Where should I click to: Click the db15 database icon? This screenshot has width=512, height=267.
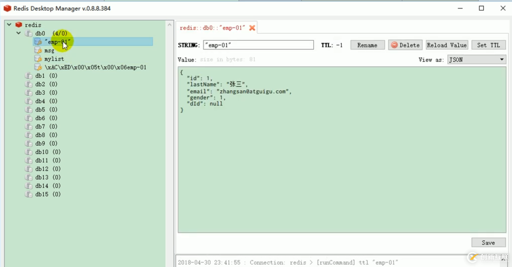click(29, 194)
